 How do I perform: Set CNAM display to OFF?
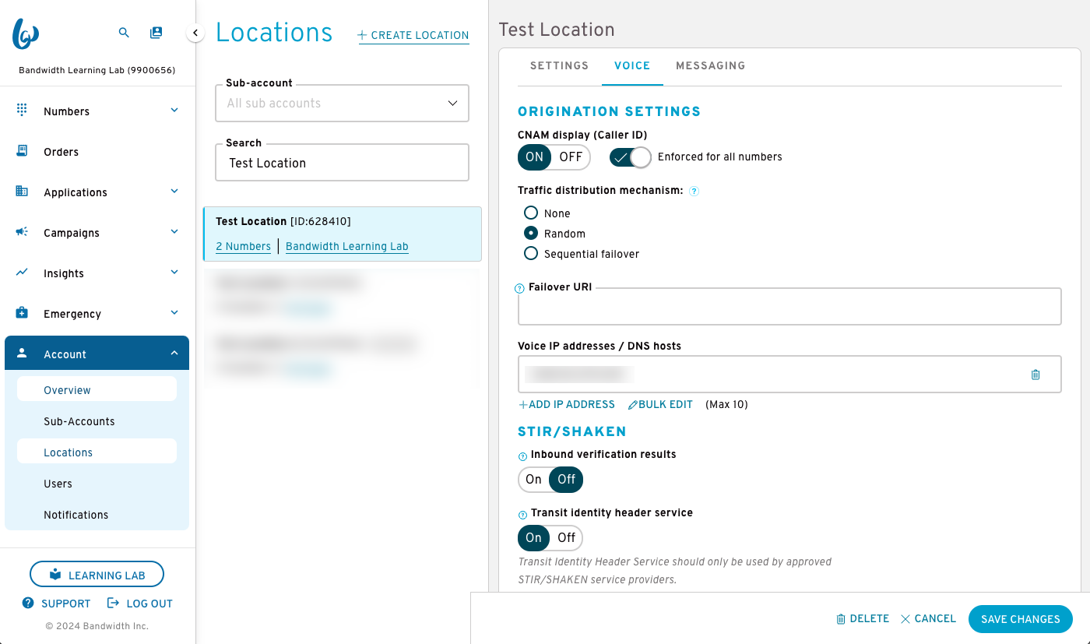571,157
